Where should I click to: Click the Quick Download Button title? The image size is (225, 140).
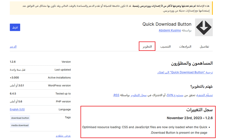tap(167, 24)
